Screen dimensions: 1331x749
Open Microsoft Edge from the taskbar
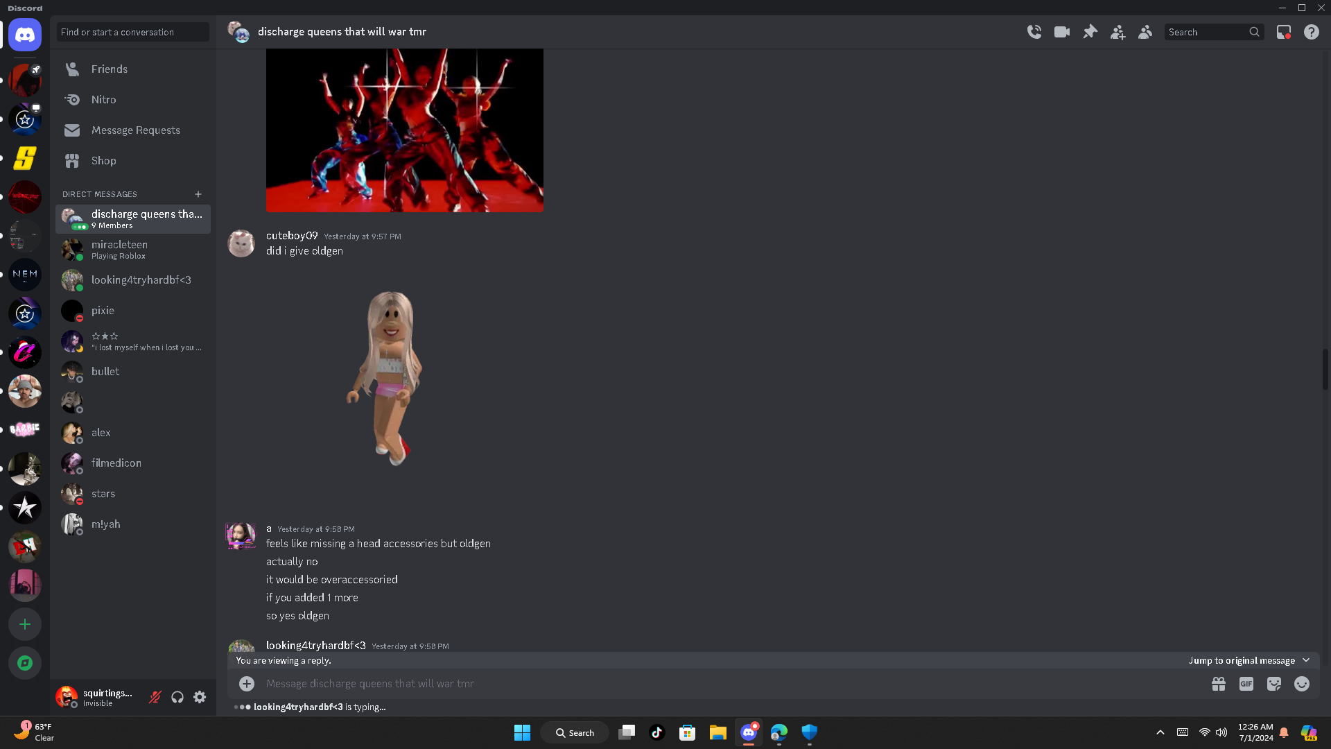click(779, 732)
